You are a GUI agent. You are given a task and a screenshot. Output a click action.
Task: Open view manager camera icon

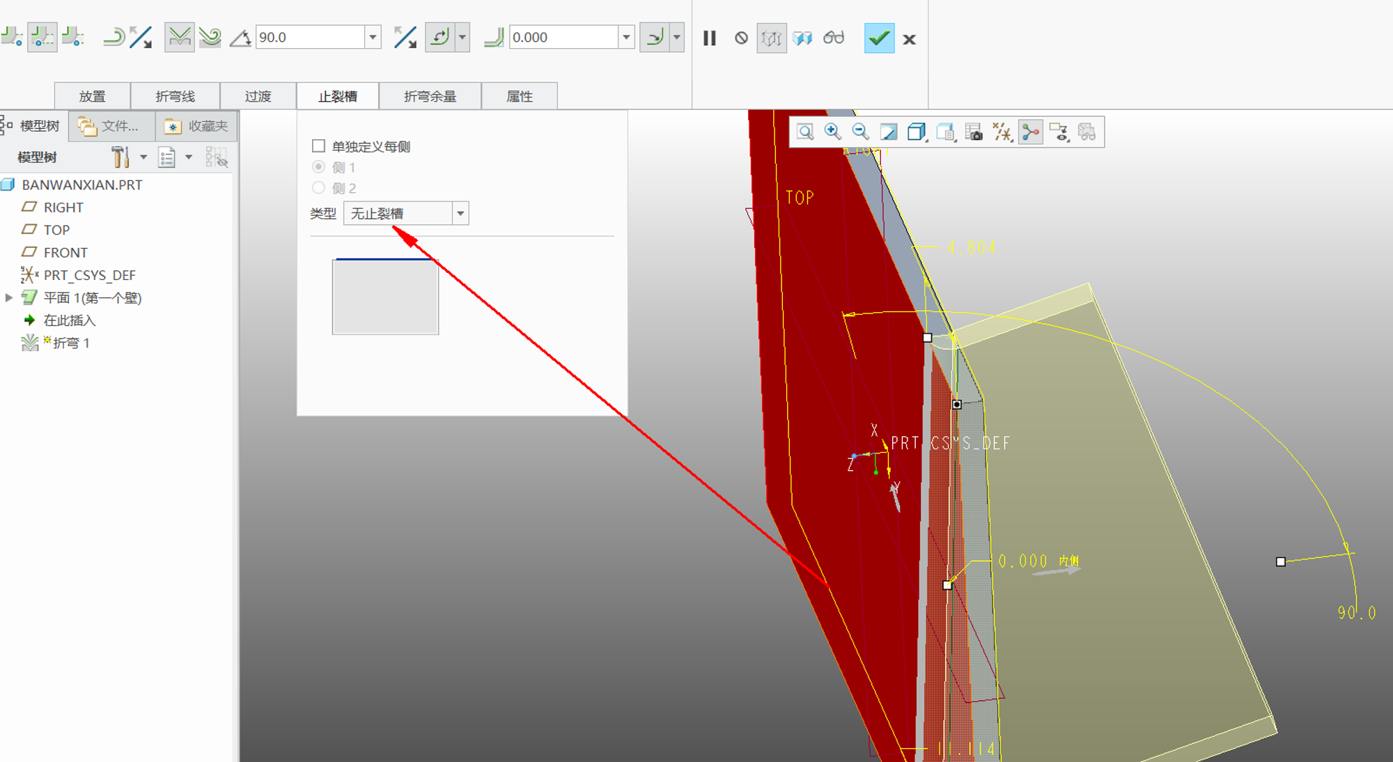pos(974,132)
